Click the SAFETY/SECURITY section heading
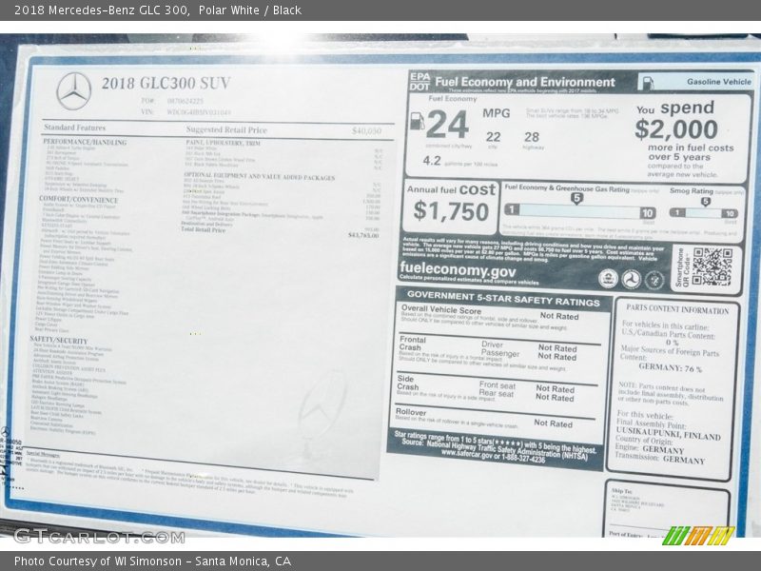Image resolution: width=761 pixels, height=571 pixels. tap(58, 340)
